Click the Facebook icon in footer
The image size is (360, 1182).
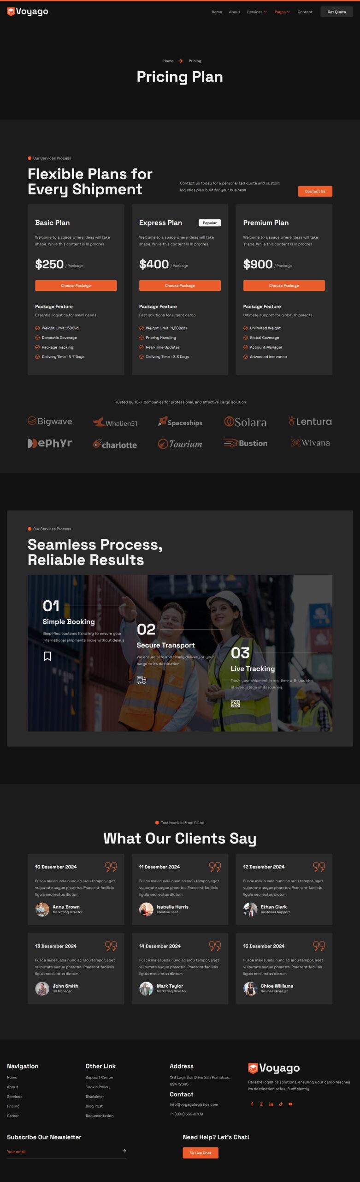[x=252, y=1104]
